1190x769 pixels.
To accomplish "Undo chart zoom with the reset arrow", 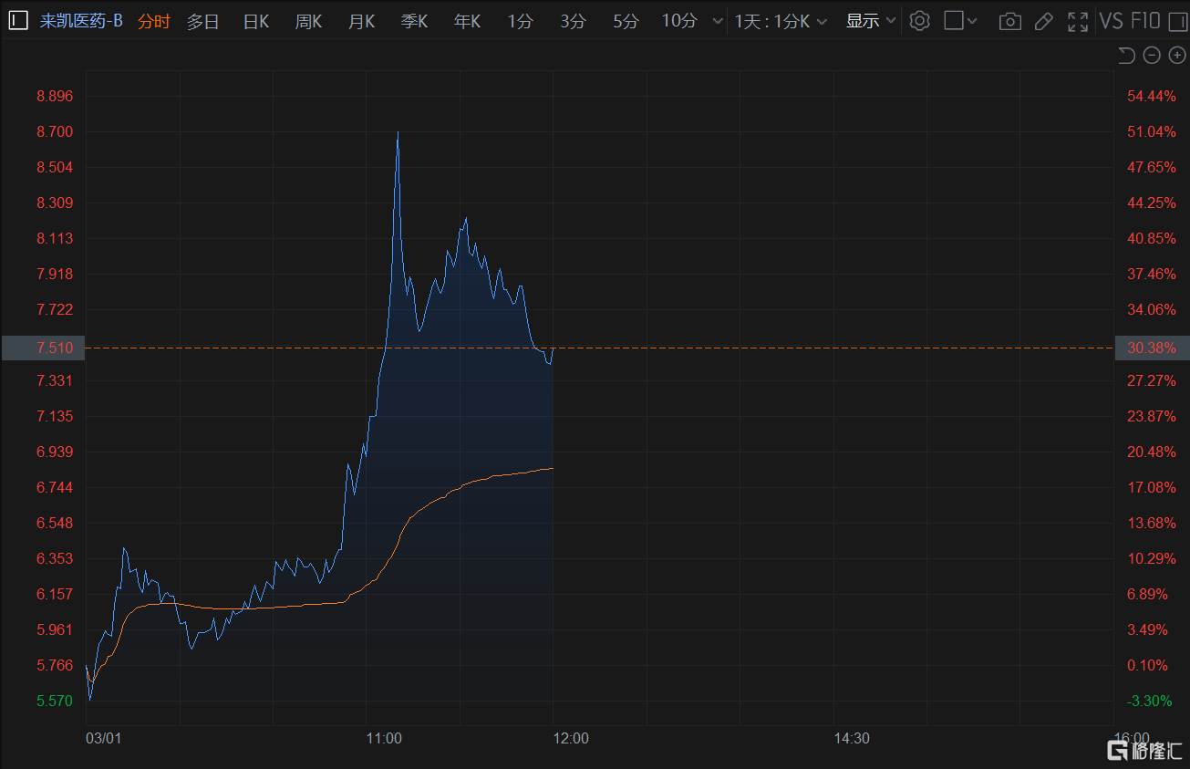I will pos(1126,56).
